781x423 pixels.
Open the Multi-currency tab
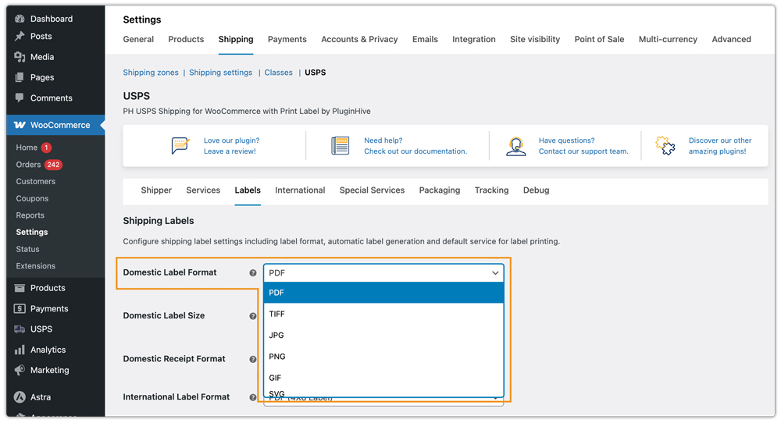[x=668, y=39]
